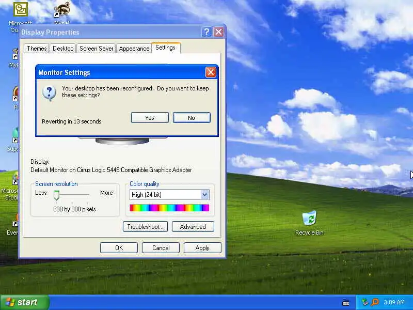Click the Display Properties help button
This screenshot has height=310, width=413.
(206, 32)
